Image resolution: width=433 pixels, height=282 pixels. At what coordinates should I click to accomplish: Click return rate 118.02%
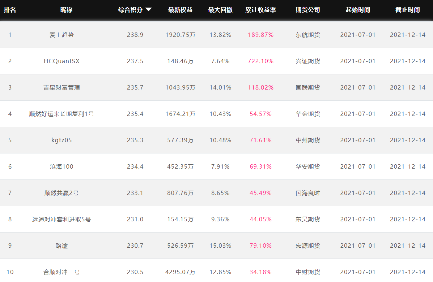pos(261,87)
